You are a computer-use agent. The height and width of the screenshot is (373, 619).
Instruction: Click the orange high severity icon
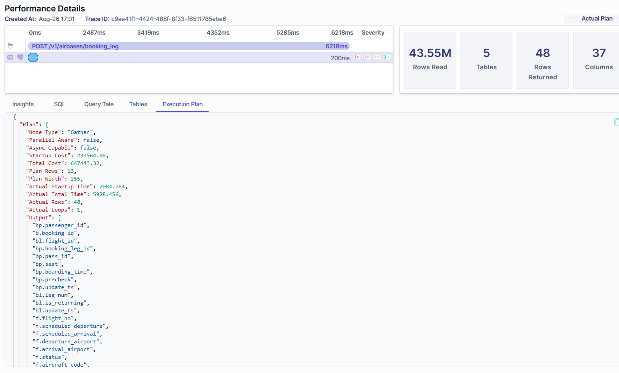click(x=367, y=57)
